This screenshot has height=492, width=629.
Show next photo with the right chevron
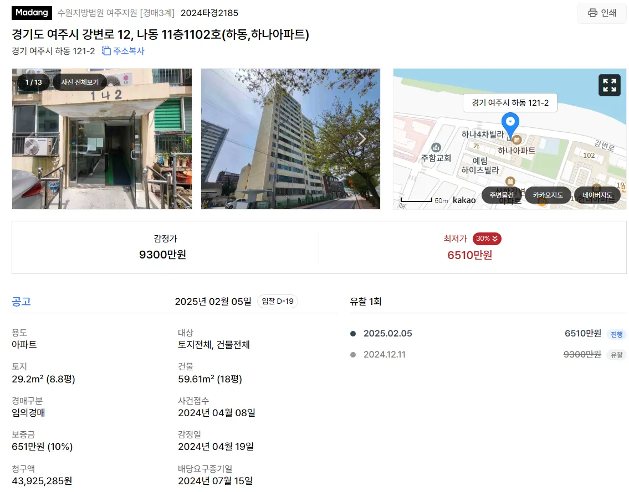(362, 138)
